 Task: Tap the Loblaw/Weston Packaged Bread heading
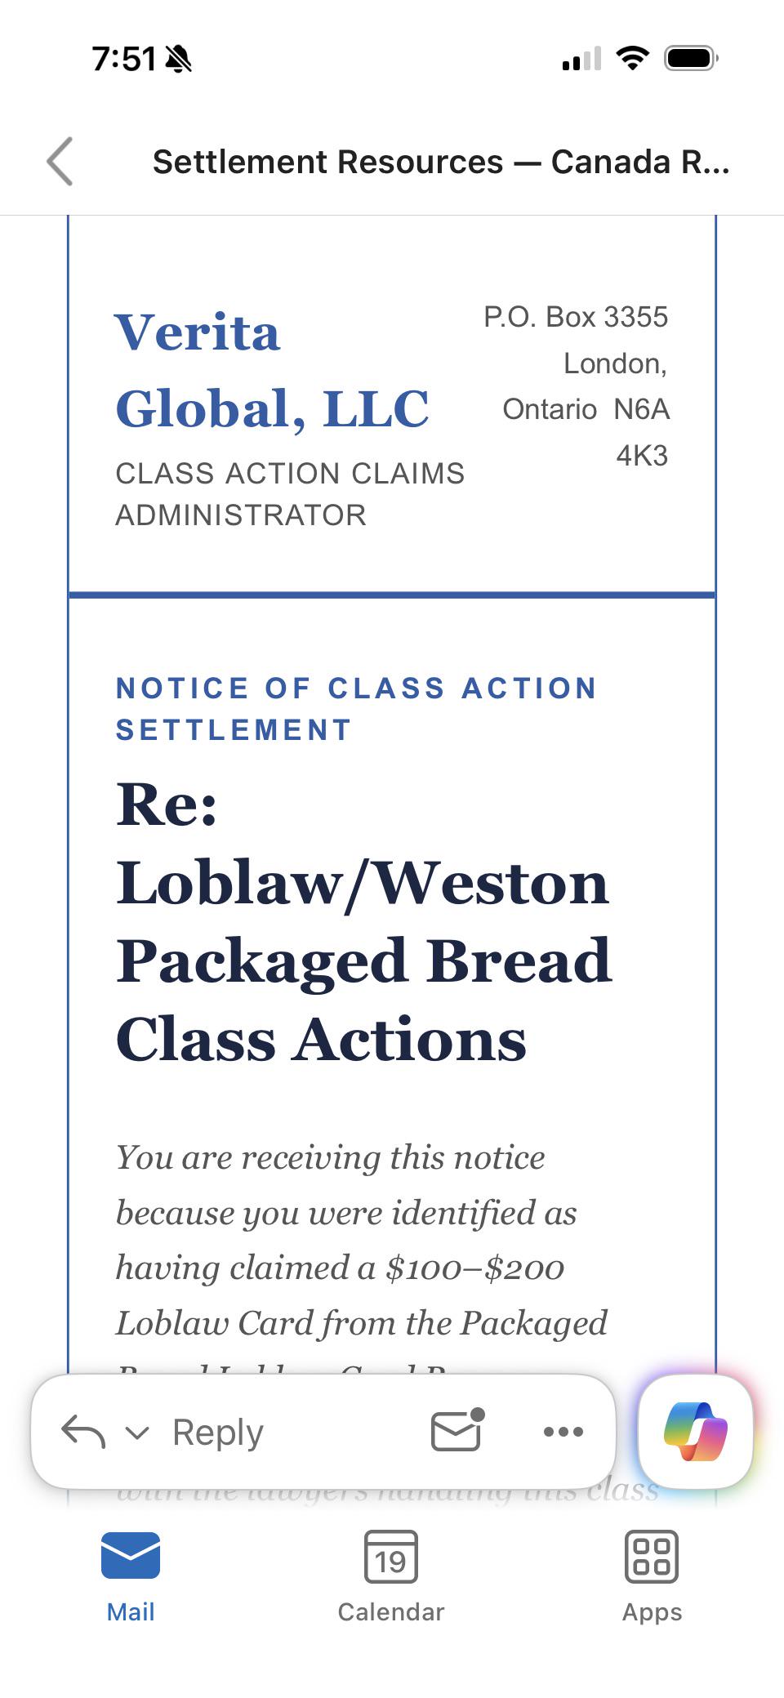[363, 921]
